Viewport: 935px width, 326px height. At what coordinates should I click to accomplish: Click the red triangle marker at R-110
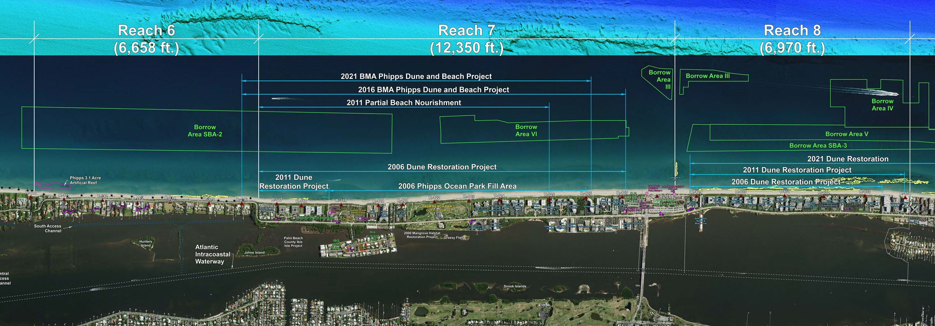point(31,197)
